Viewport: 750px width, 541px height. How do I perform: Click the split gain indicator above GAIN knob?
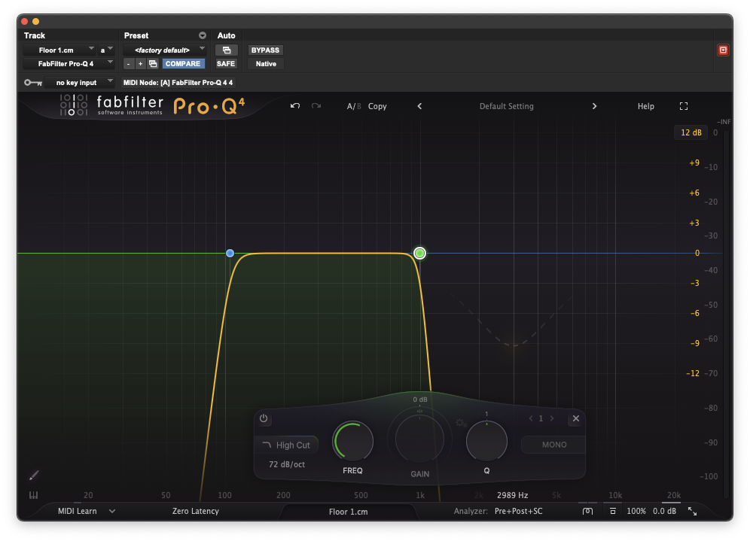(420, 411)
